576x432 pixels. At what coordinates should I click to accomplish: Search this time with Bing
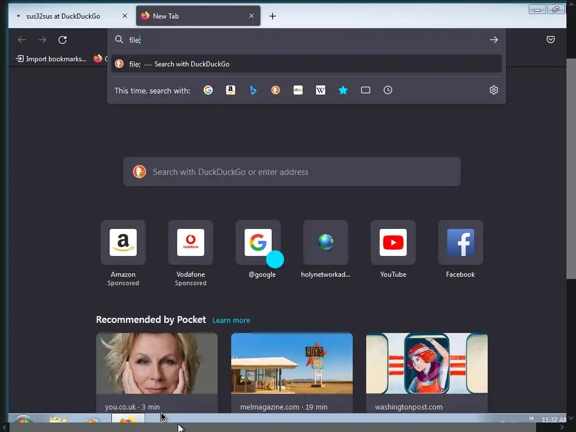coord(253,90)
